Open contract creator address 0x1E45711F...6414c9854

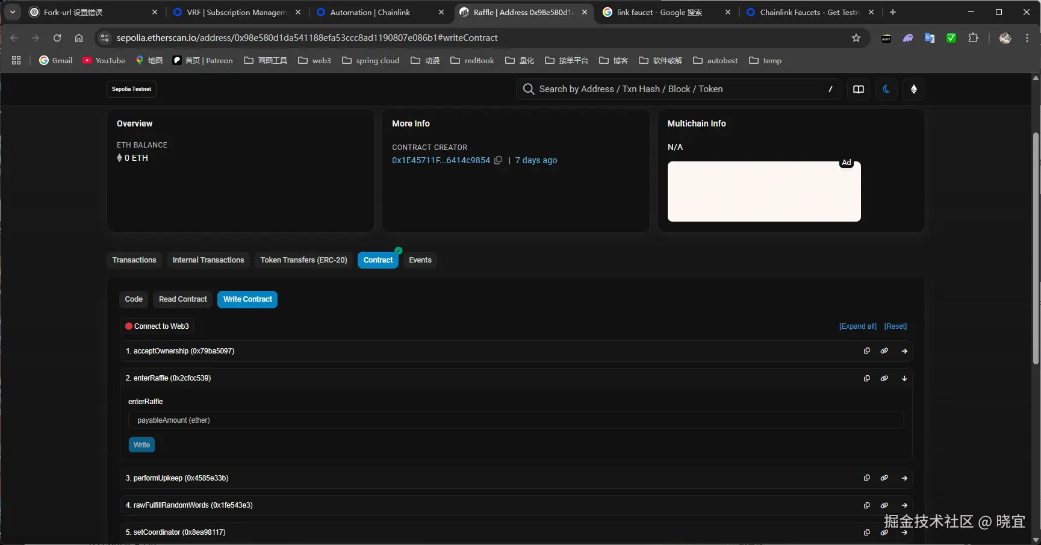[441, 160]
